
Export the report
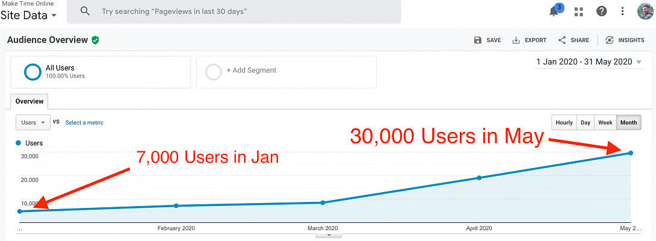[x=529, y=40]
